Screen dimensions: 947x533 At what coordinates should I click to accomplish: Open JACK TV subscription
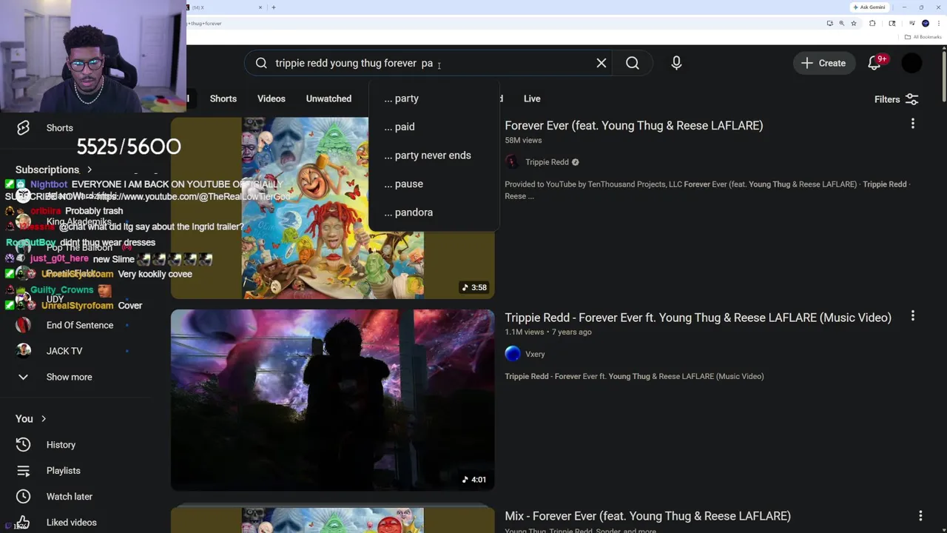[64, 351]
